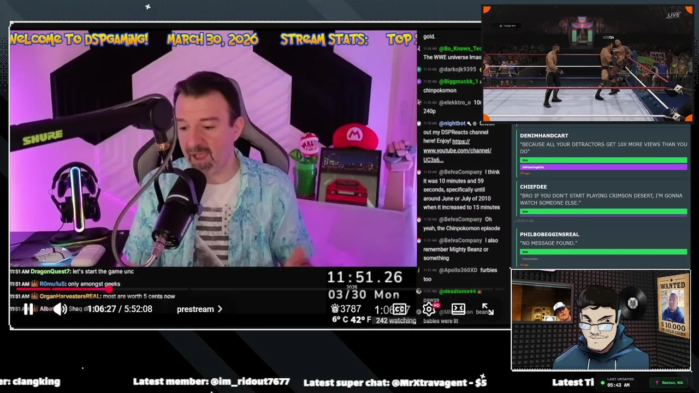Open nightbot's www.youtube.com/channel link in chat
This screenshot has width=699, height=393.
pyautogui.click(x=457, y=151)
